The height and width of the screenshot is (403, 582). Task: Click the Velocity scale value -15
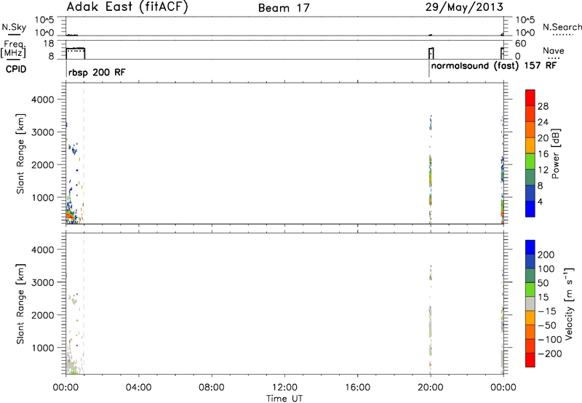tap(547, 311)
